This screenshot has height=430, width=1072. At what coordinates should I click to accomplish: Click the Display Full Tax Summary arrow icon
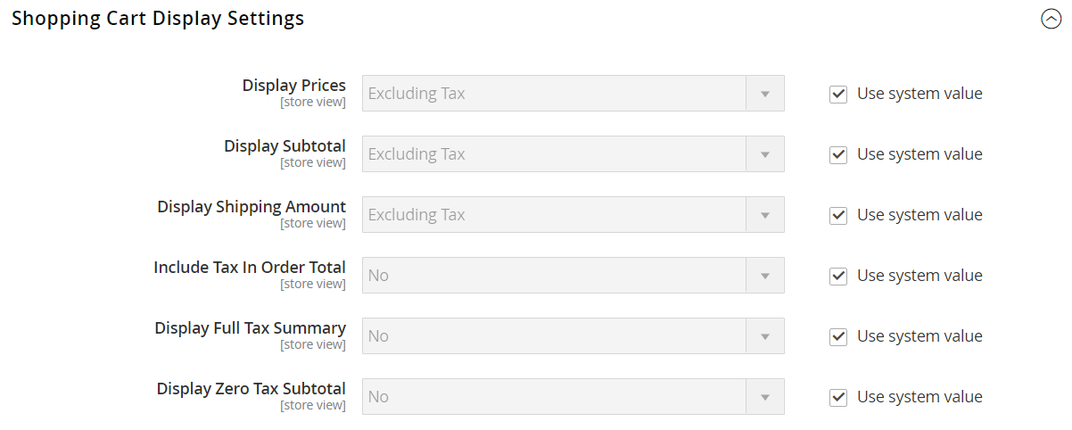[765, 336]
